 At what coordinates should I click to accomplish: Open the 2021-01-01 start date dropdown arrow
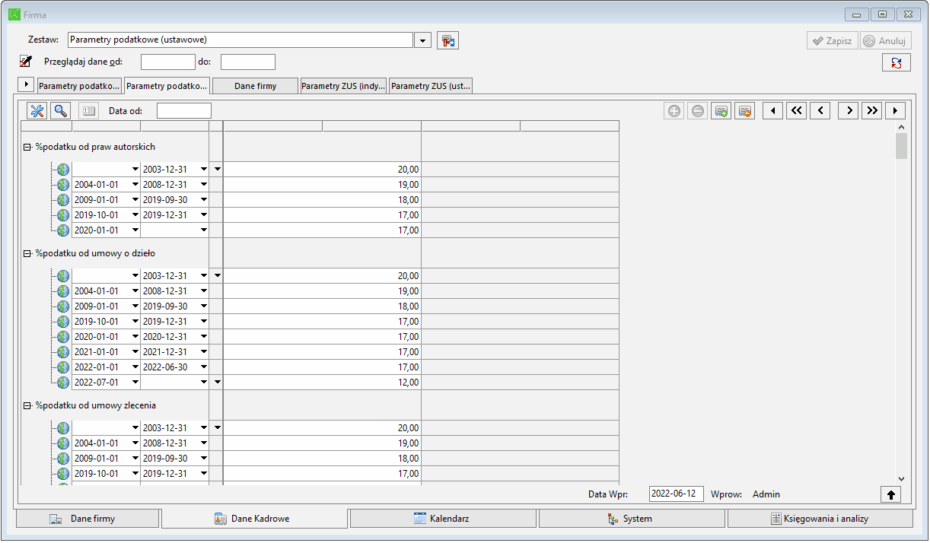135,352
